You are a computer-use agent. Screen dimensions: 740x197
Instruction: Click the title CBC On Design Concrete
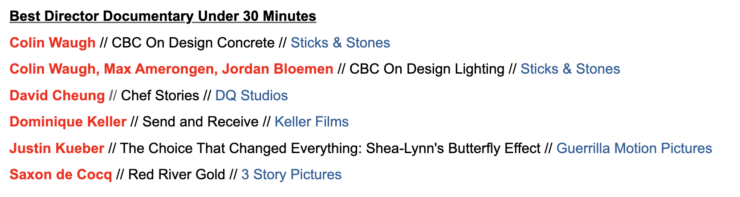(193, 43)
